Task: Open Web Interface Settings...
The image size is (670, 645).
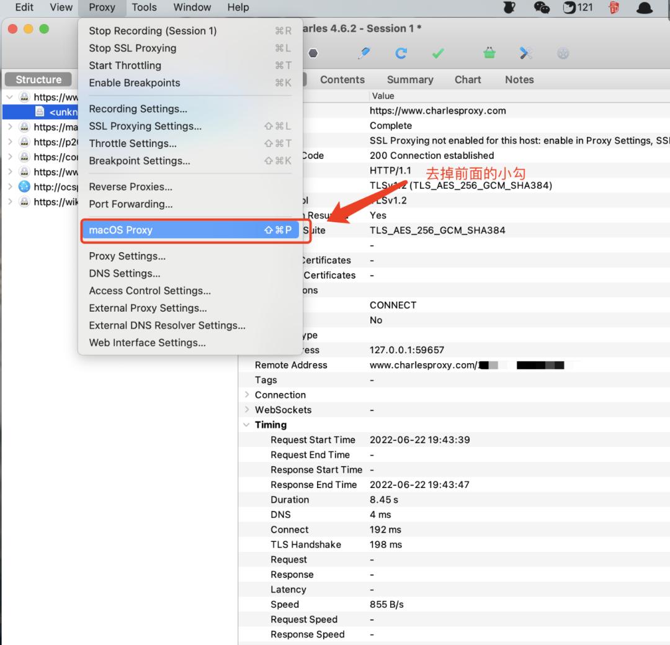Action: pyautogui.click(x=190, y=343)
